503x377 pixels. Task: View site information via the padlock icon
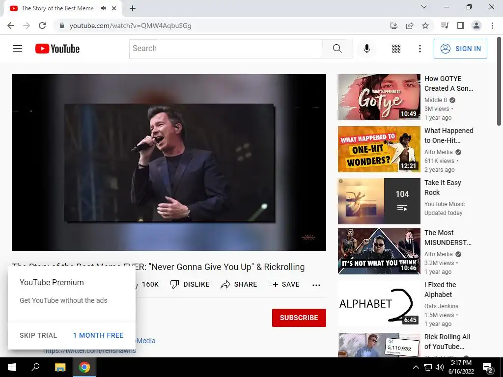(x=62, y=26)
